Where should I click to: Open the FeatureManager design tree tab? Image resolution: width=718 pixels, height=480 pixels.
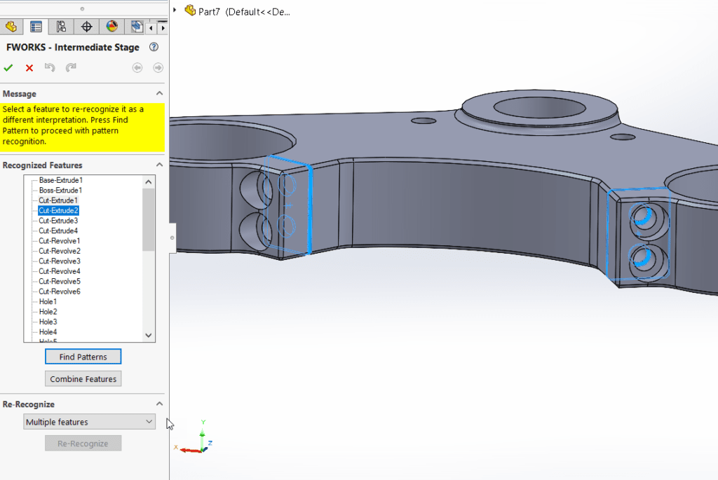[x=11, y=27]
